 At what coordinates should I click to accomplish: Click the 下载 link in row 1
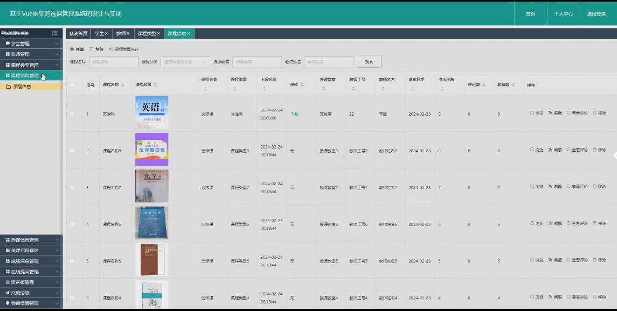pos(294,114)
